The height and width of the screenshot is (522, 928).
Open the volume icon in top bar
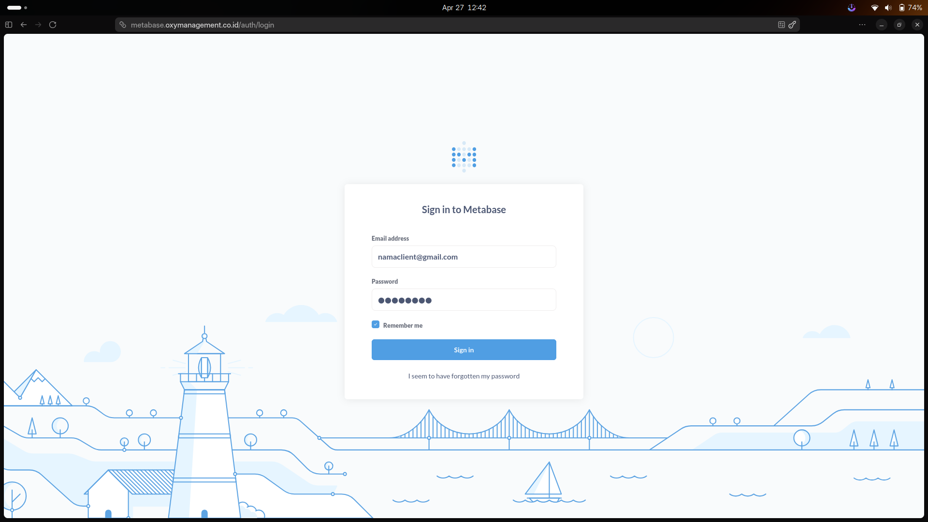click(888, 8)
